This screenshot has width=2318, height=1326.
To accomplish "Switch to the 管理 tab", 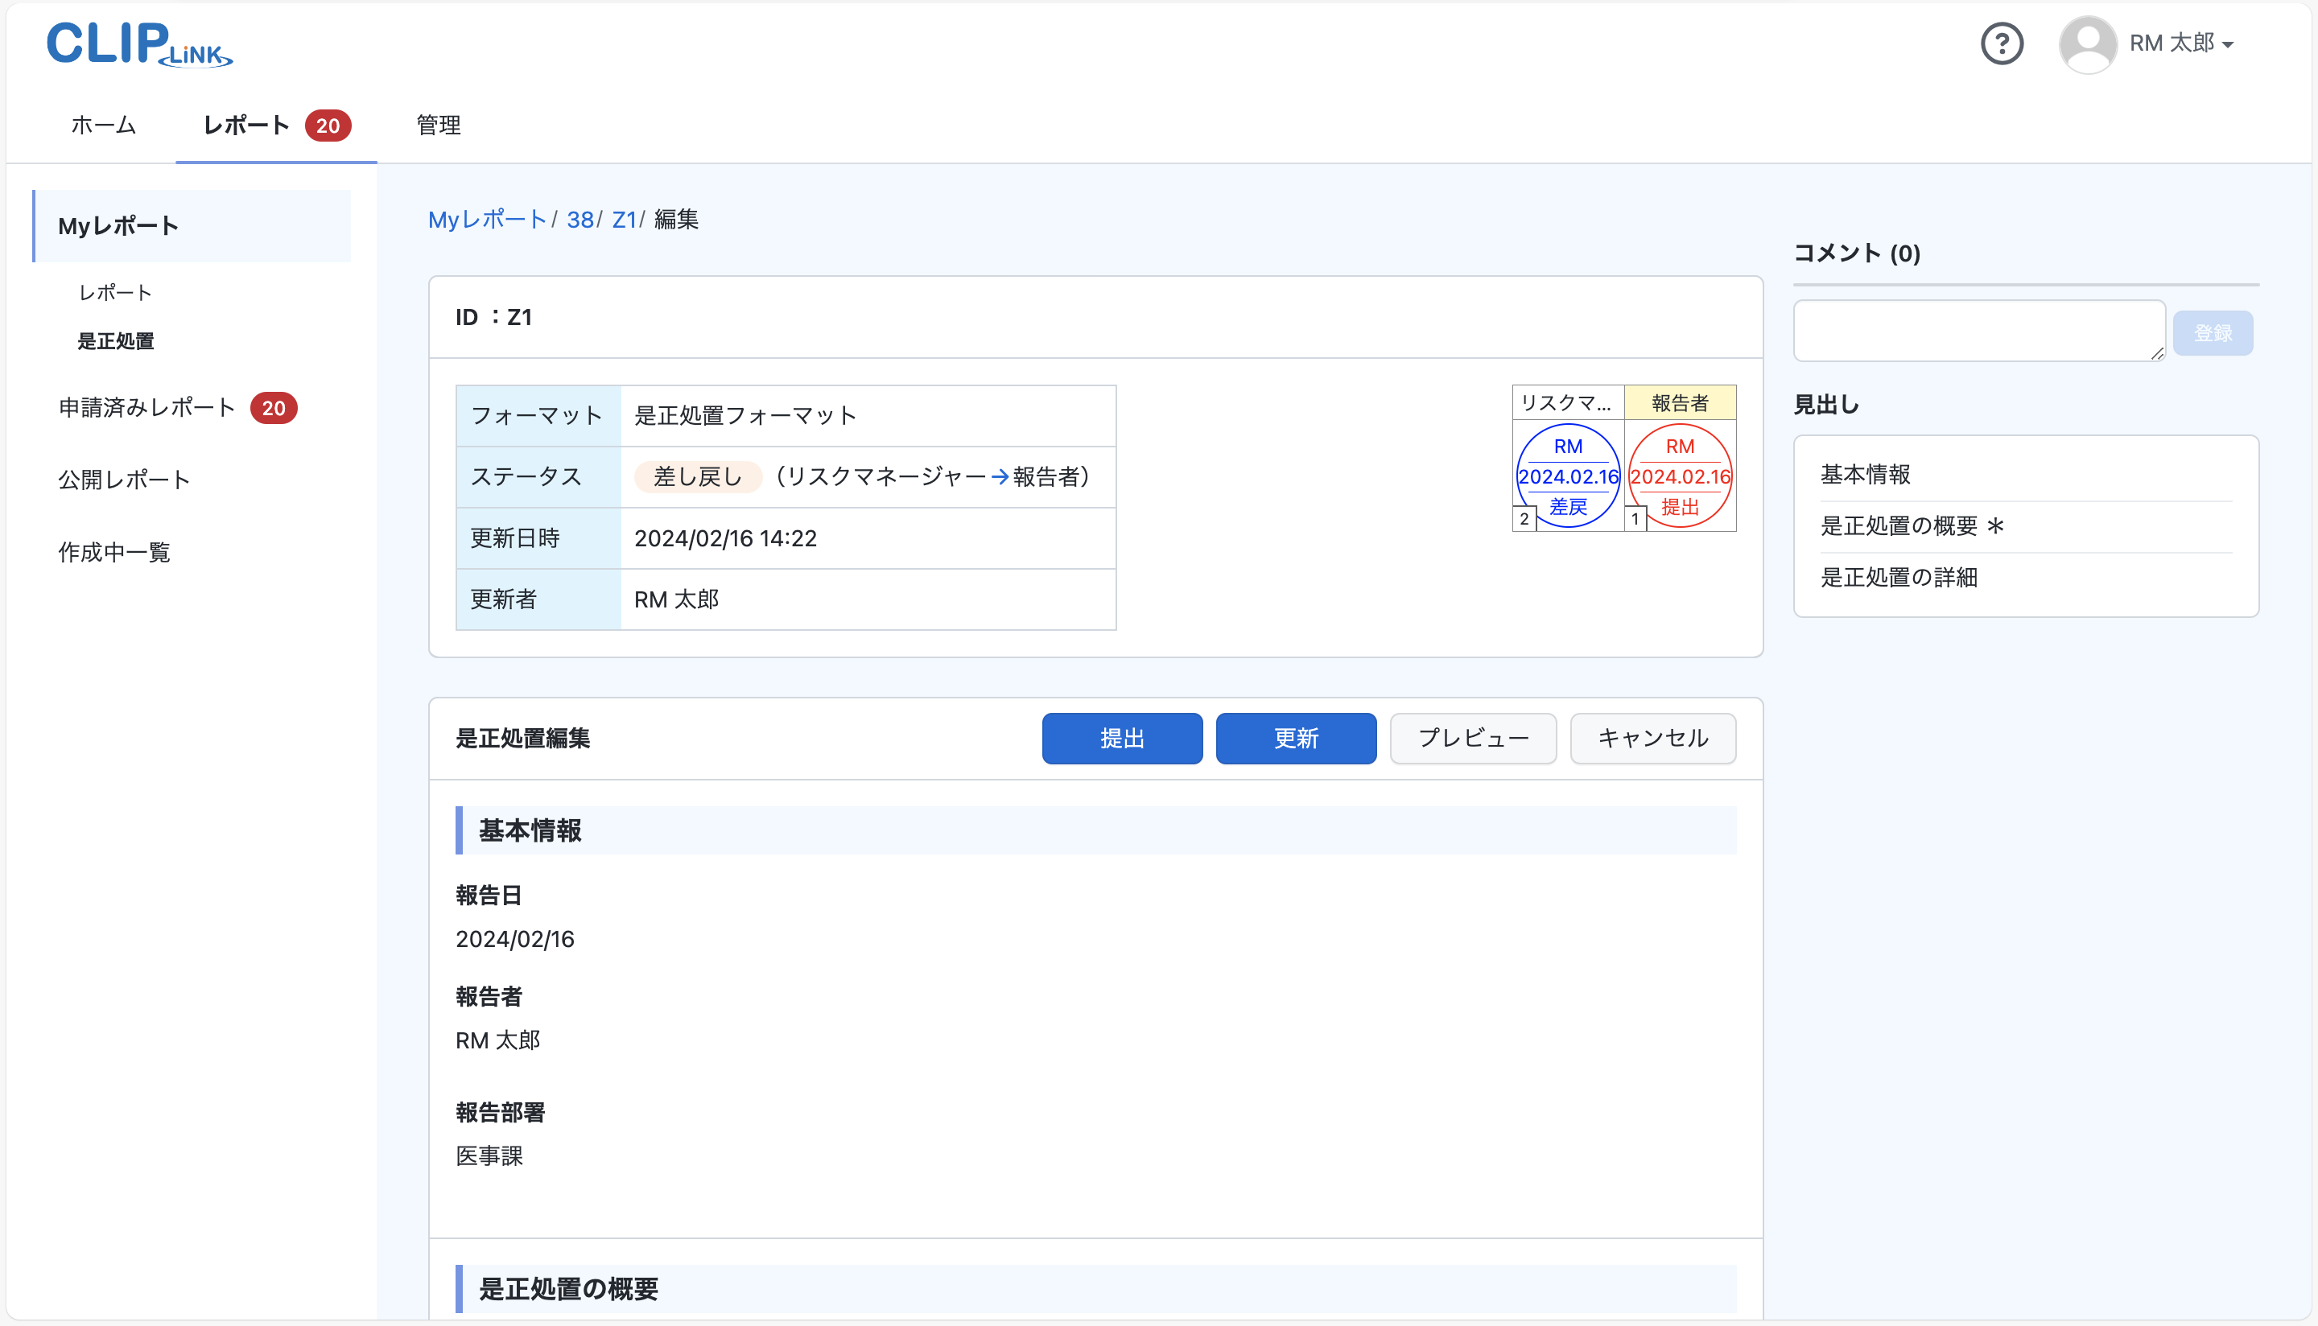I will click(x=437, y=126).
